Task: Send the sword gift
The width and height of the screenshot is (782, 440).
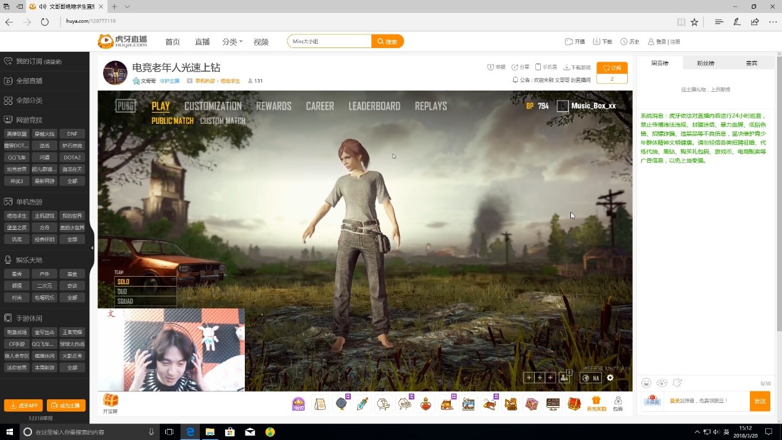Action: (x=362, y=404)
